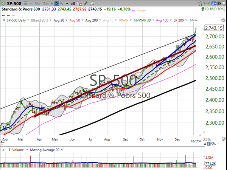The image size is (227, 170).
Task: Click the Avg 200 indicator label
Action: (x=92, y=20)
